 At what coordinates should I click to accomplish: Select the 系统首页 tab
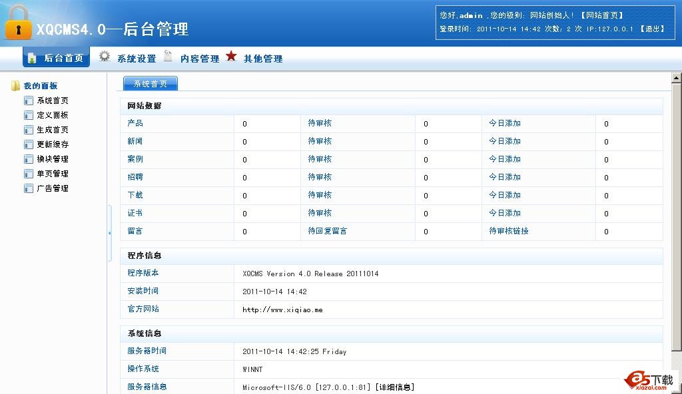[151, 83]
